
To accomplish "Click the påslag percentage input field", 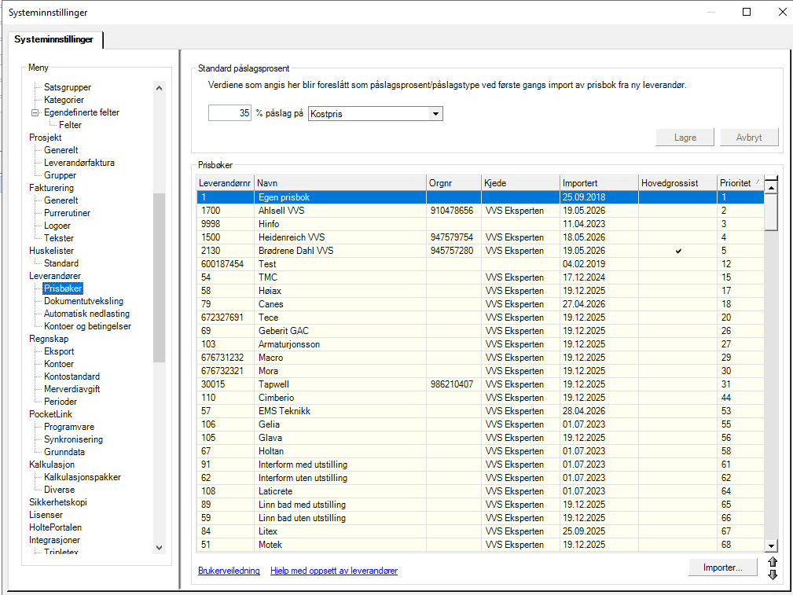I will tap(229, 113).
